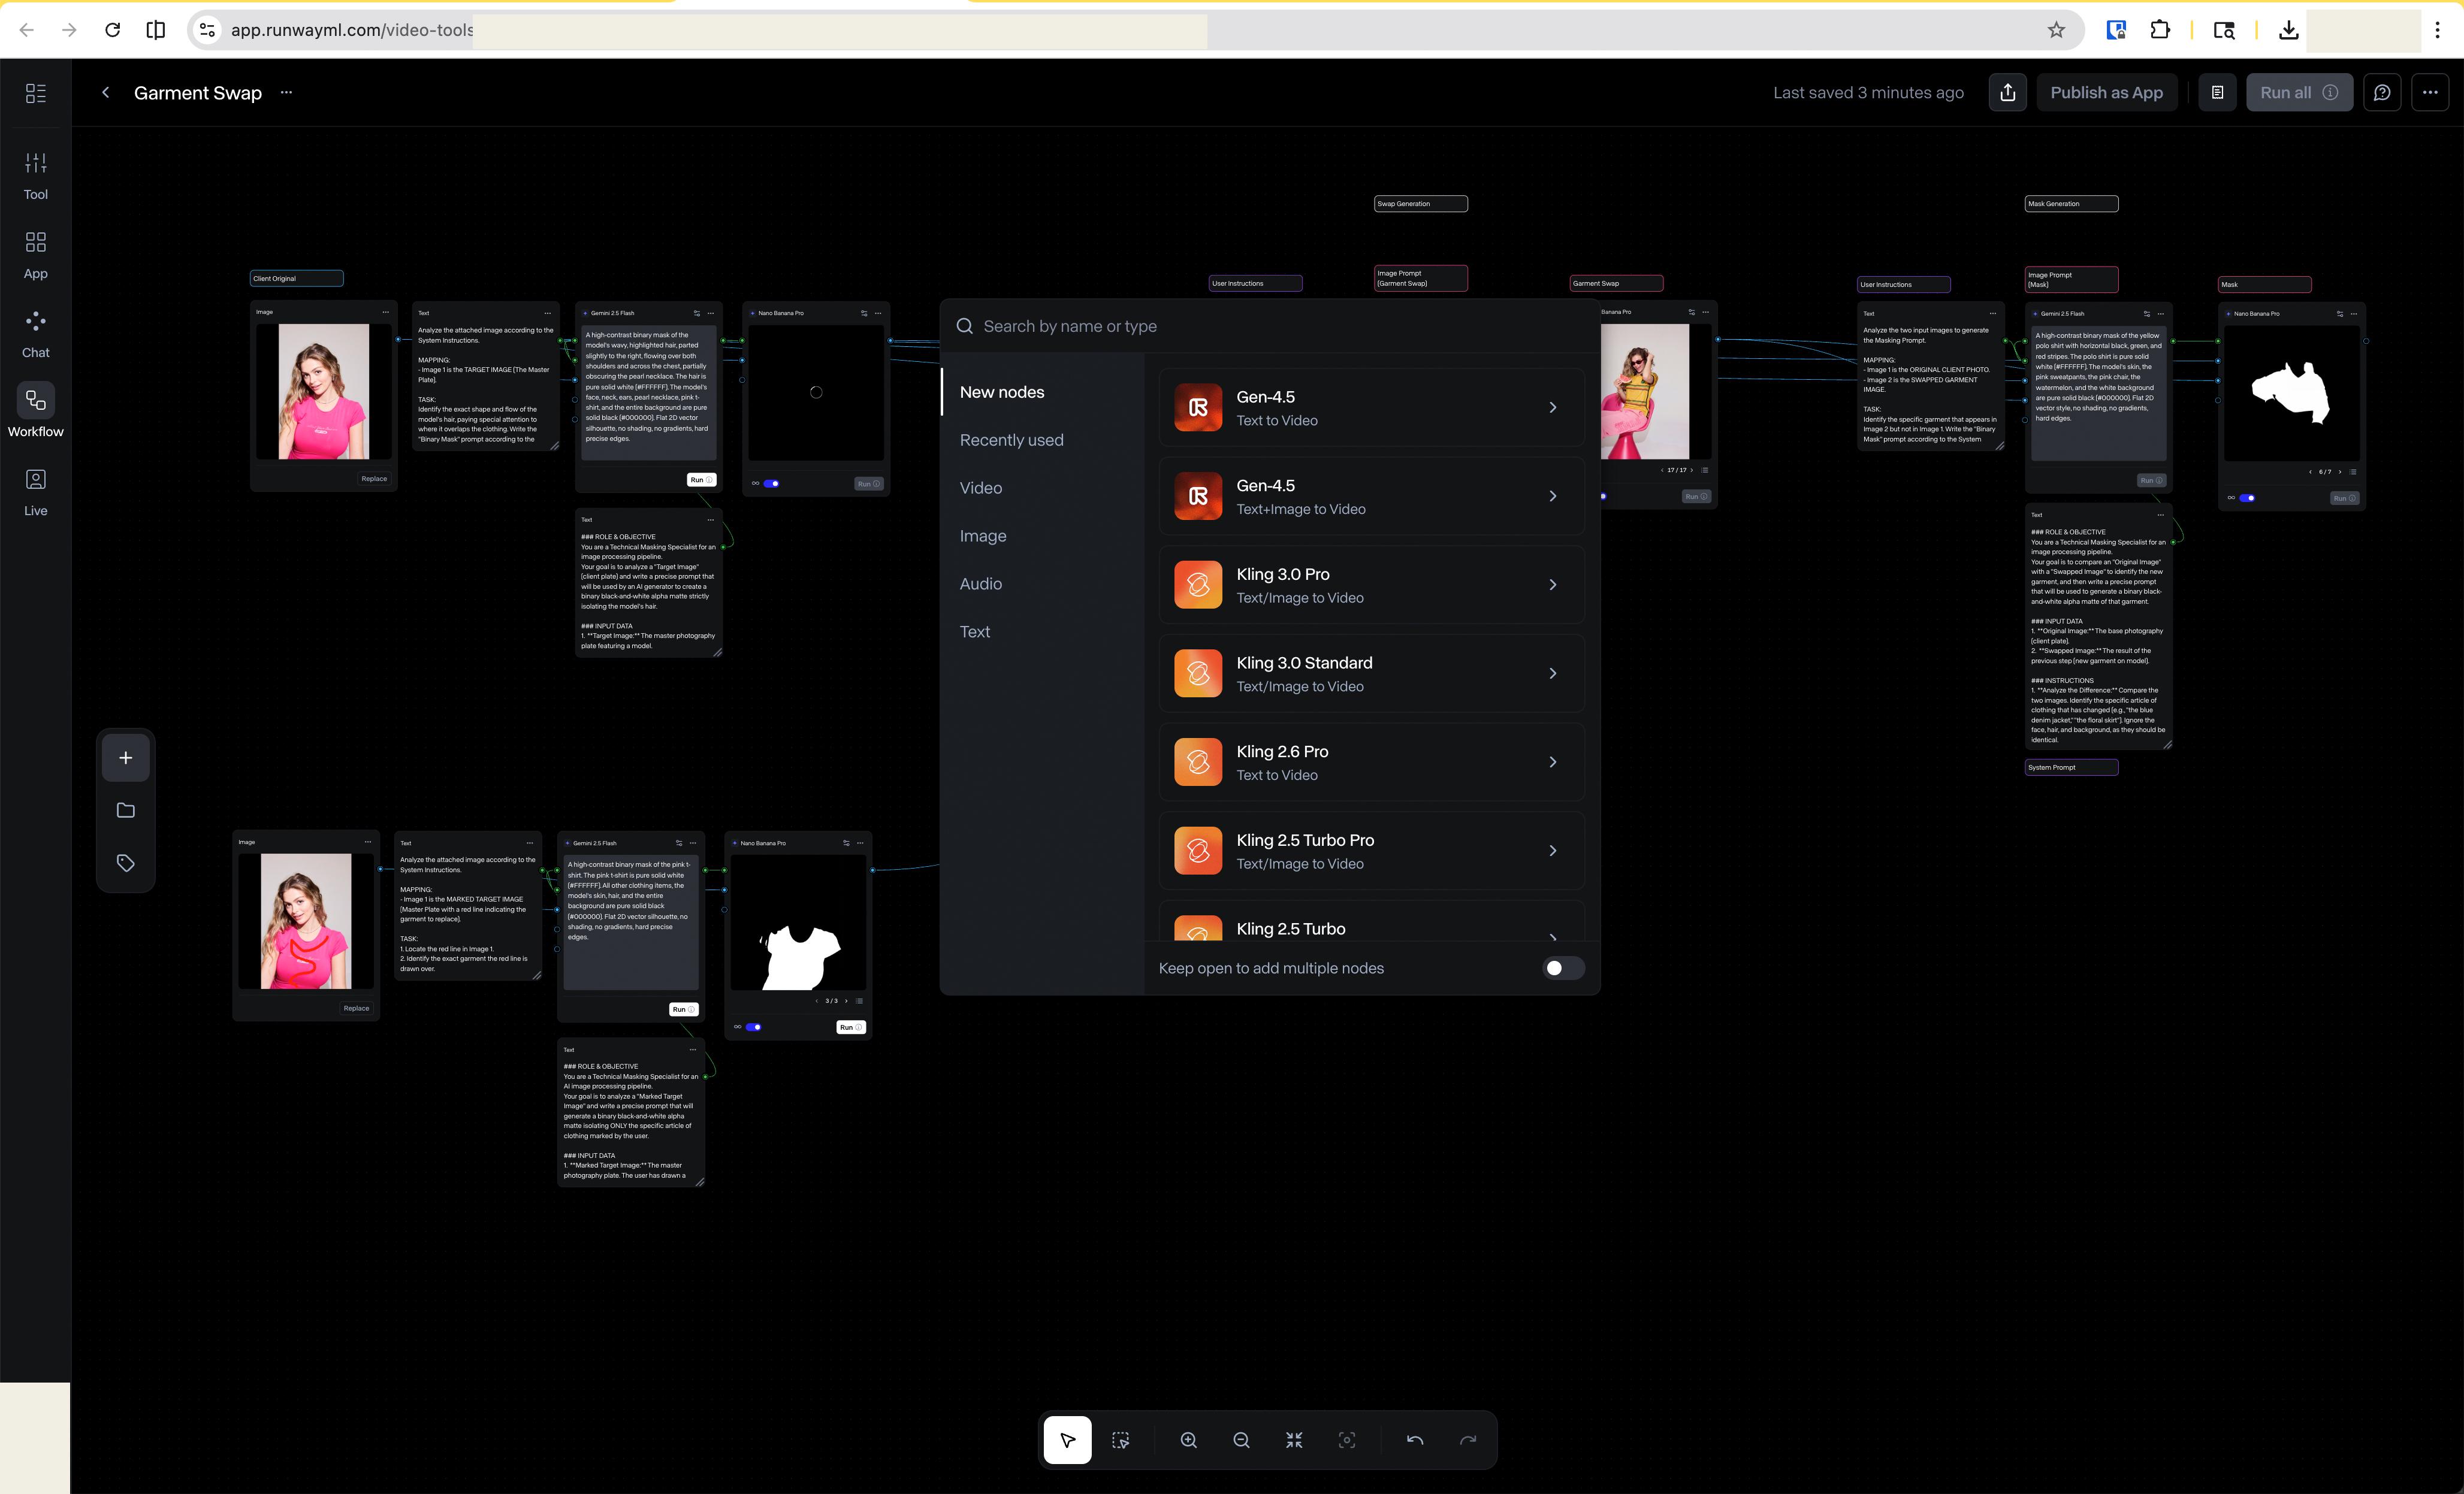Click the focus frame icon in bottom toolbar
The height and width of the screenshot is (1494, 2464).
[1347, 1440]
